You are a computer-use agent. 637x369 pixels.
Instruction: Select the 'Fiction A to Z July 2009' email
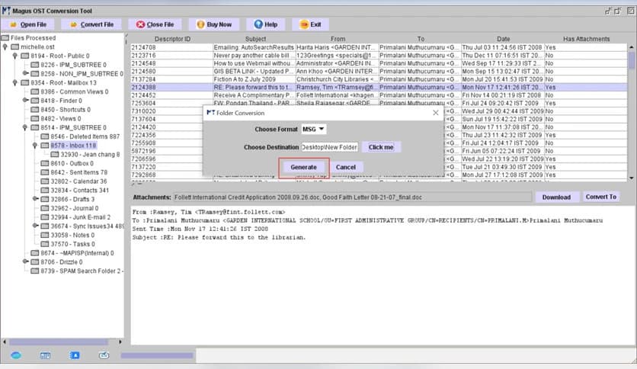tap(379, 79)
